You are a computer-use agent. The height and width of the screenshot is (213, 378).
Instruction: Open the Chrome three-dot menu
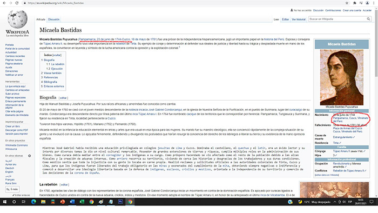(x=374, y=3)
